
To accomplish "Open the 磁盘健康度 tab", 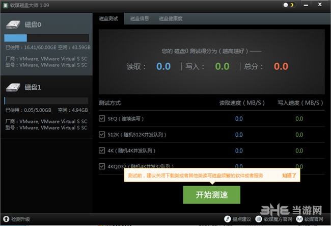I will tap(171, 18).
